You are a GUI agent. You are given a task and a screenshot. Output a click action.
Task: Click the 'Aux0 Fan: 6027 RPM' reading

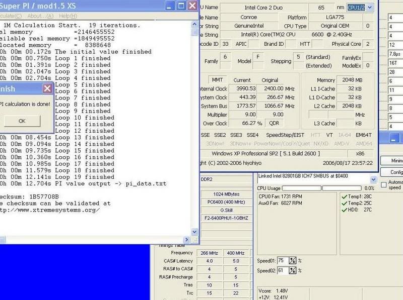tap(280, 204)
